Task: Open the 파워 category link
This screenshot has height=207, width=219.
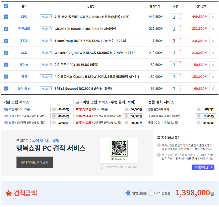Action: [x=24, y=77]
